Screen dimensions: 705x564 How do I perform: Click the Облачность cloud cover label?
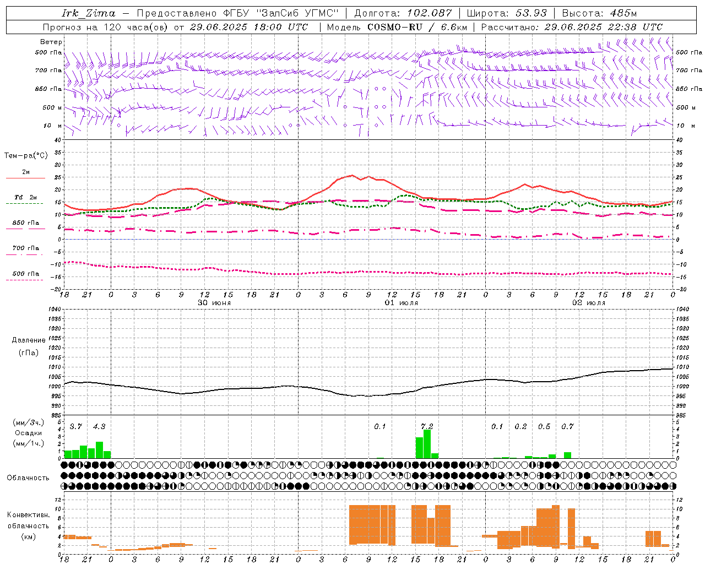(x=28, y=478)
